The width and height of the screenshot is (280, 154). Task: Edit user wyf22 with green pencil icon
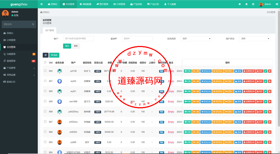[x=266, y=81]
